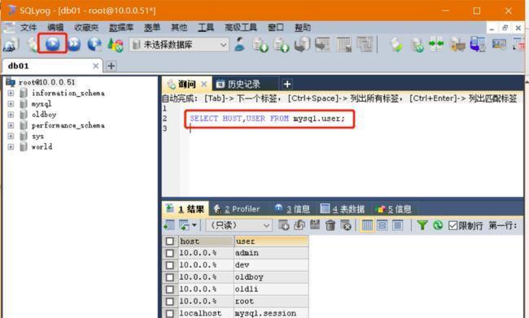
Task: Check the row checkbox for mysql.session
Action: 170,314
